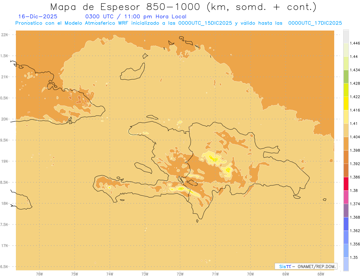This screenshot has width=360, height=278.
Task: Click the legend value "1.368"
Action: click(355, 217)
